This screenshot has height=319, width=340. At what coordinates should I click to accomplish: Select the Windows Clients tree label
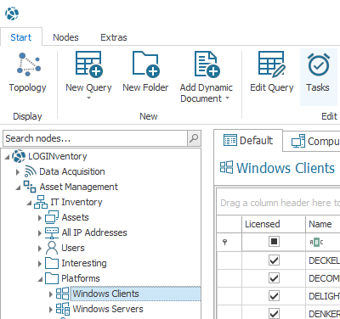click(105, 294)
